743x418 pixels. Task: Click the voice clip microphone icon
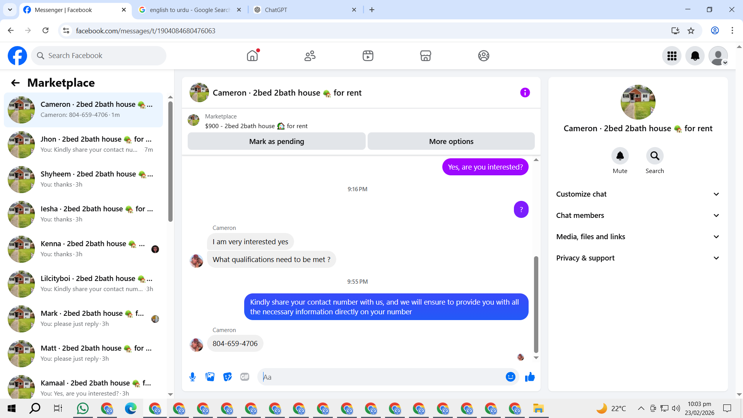pos(192,377)
